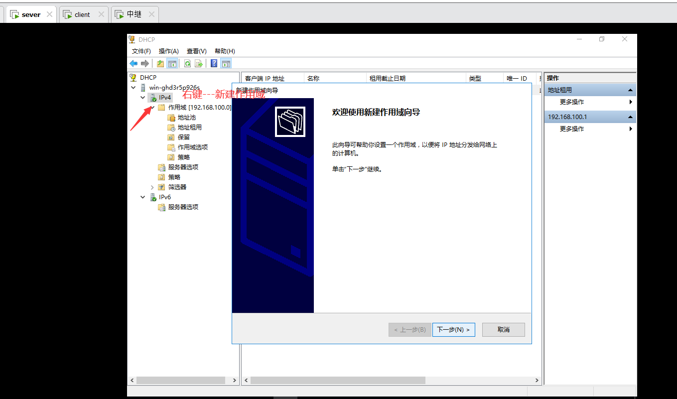Click the green Refresh toolbar icon
The image size is (677, 399).
coord(187,63)
